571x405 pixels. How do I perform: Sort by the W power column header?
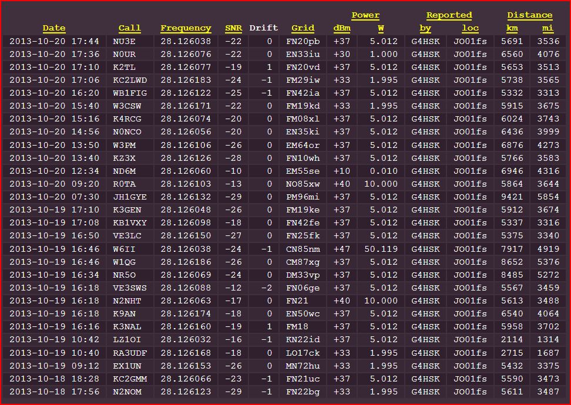[x=381, y=28]
